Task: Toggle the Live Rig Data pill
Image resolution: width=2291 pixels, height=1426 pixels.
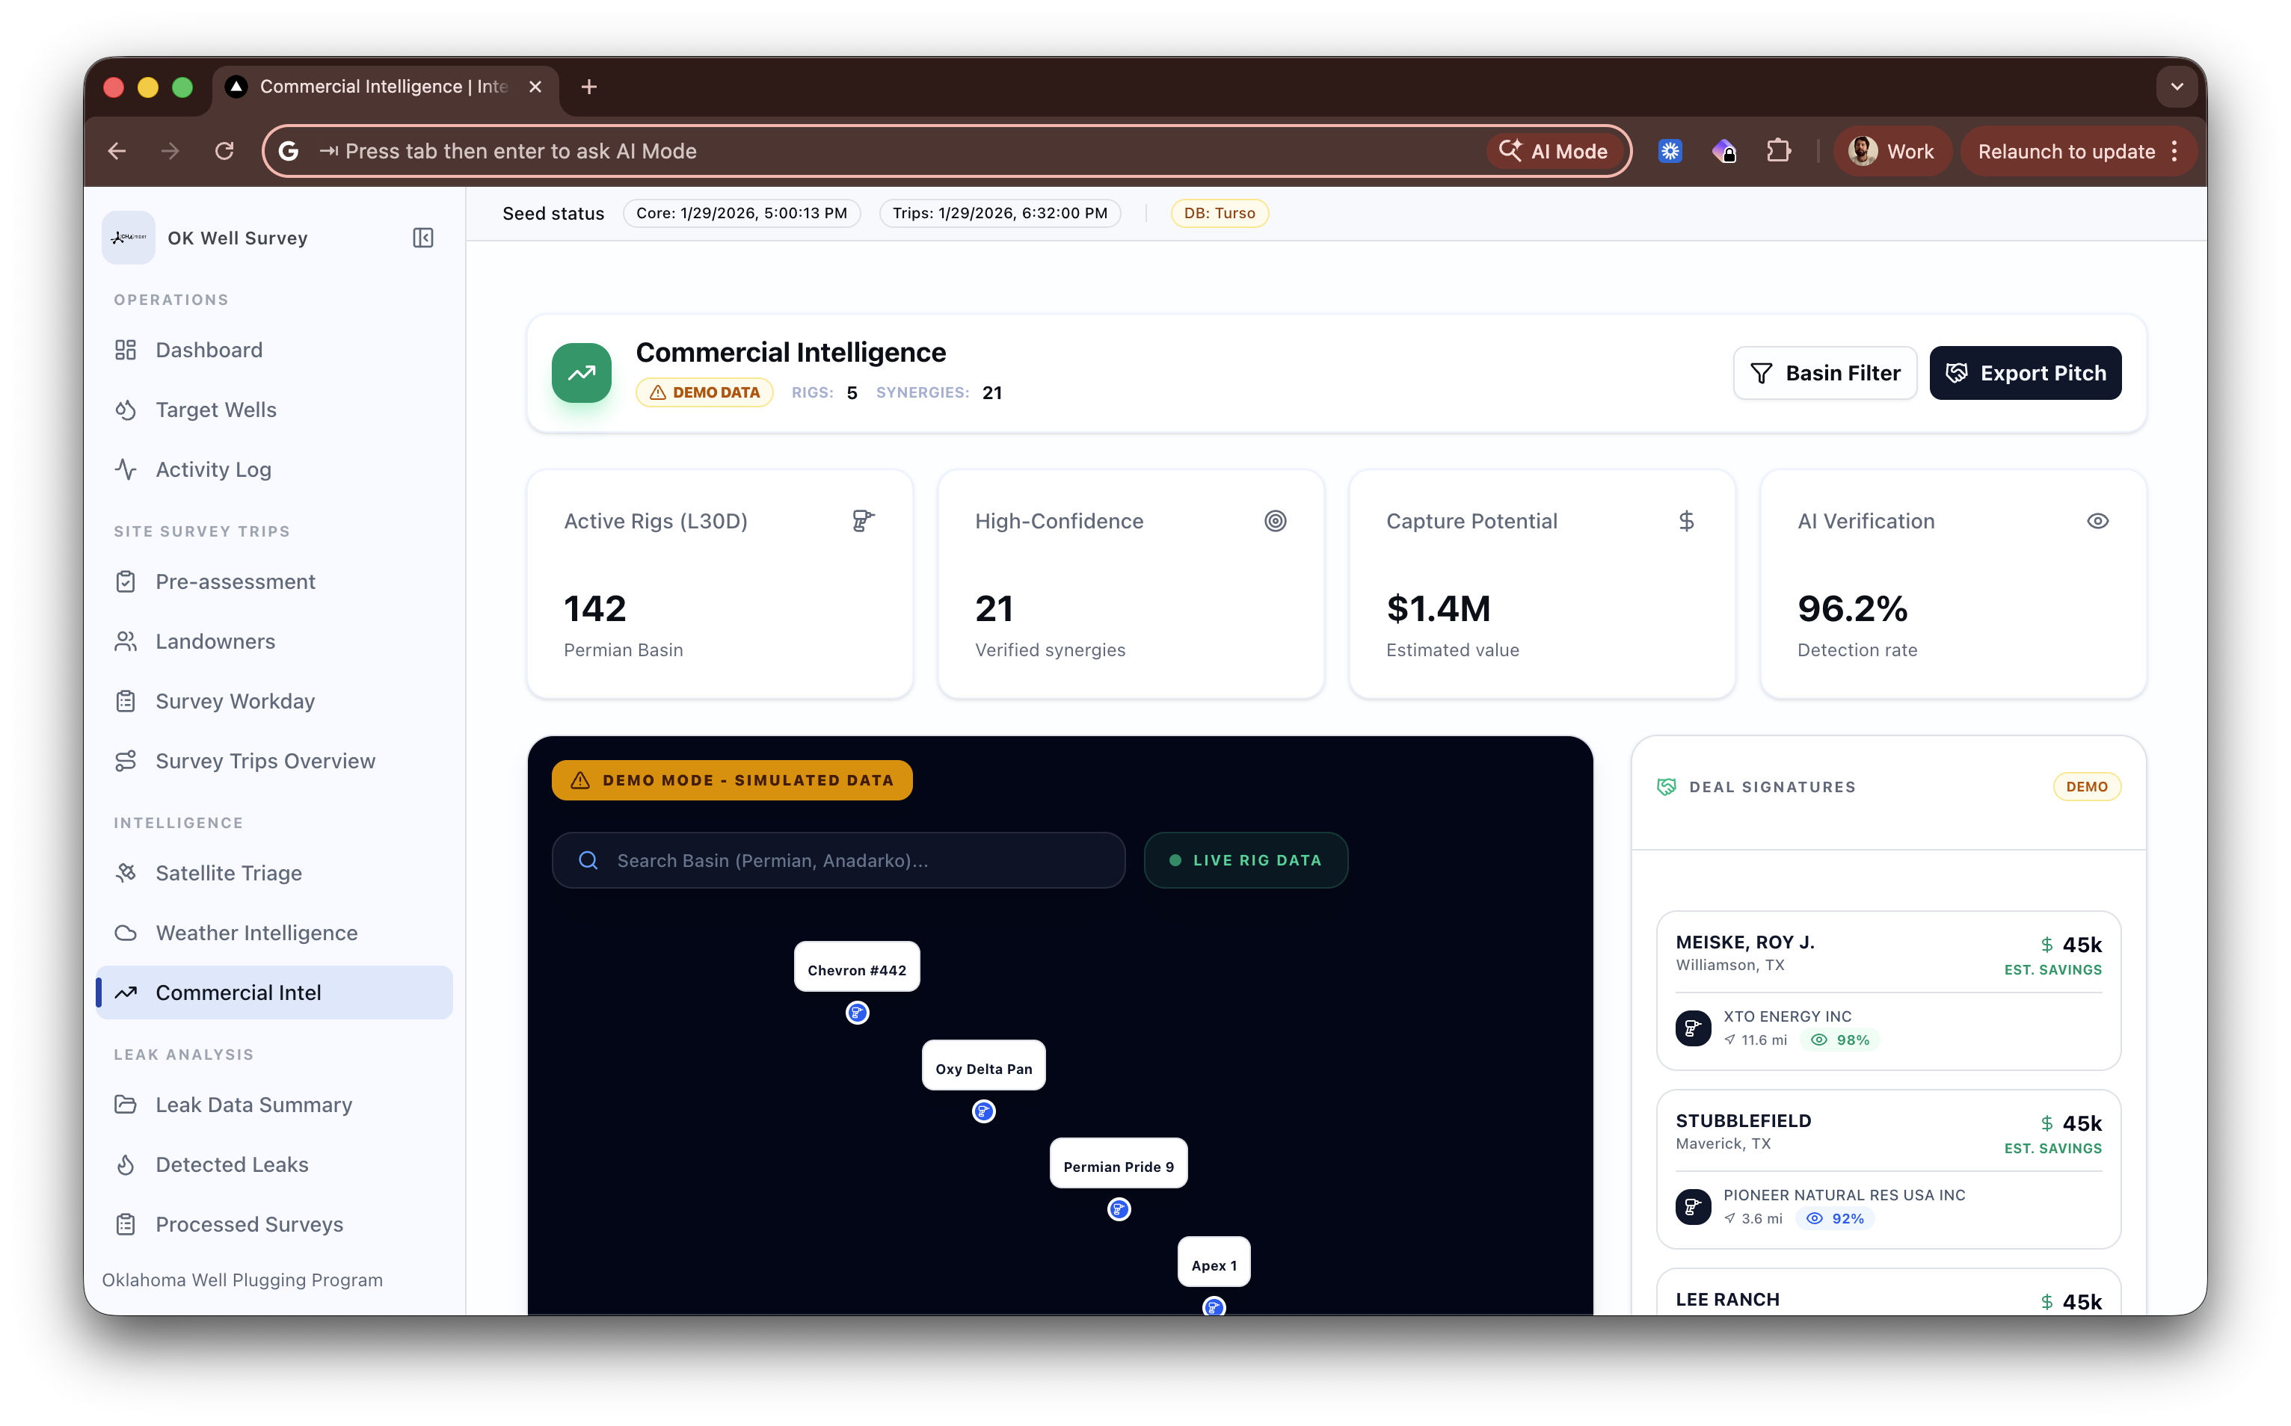Action: (x=1246, y=860)
